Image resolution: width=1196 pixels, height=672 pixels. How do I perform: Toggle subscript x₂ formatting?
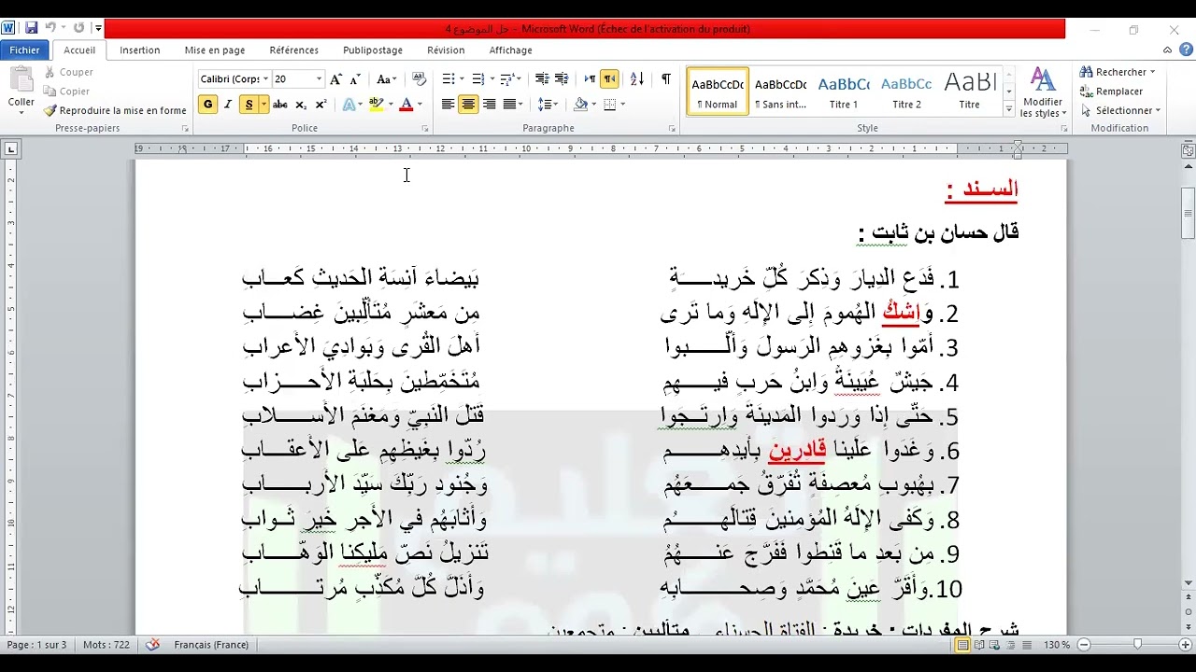[x=301, y=105]
